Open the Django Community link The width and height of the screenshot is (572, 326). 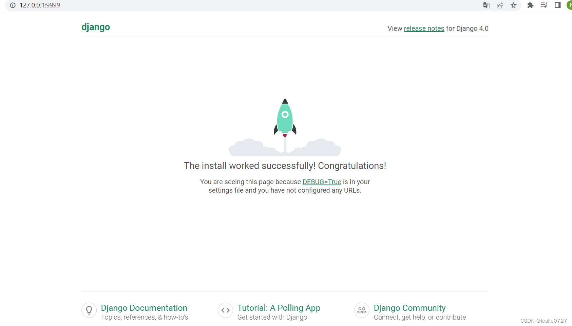coord(410,308)
